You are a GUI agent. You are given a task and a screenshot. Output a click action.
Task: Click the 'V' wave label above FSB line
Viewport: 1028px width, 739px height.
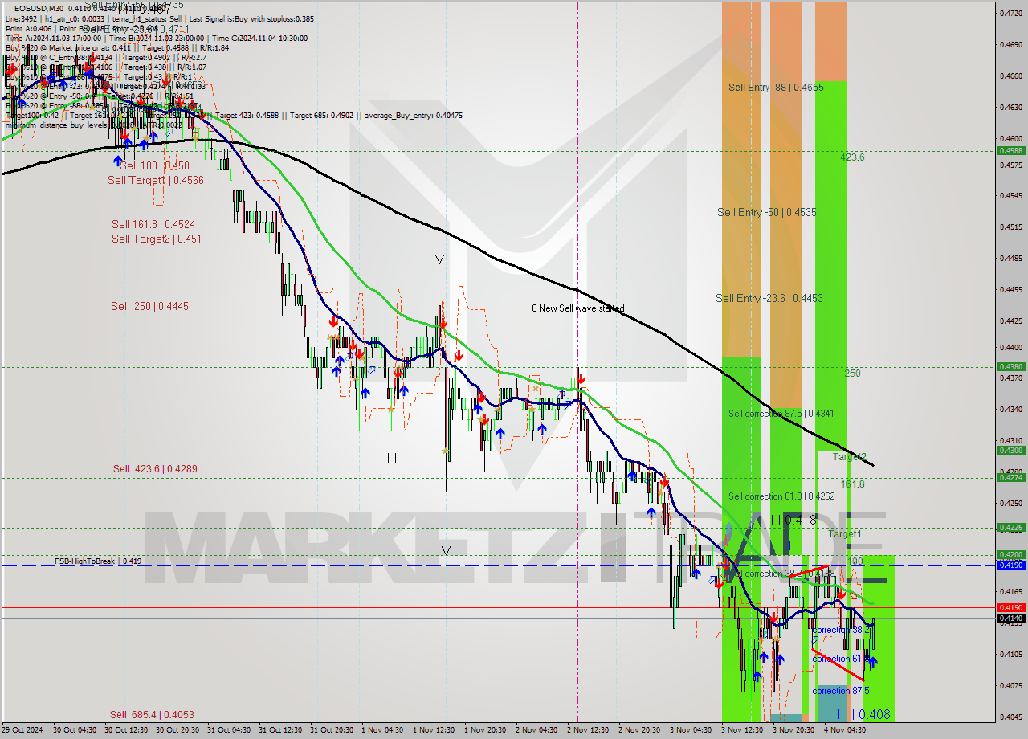(x=446, y=551)
